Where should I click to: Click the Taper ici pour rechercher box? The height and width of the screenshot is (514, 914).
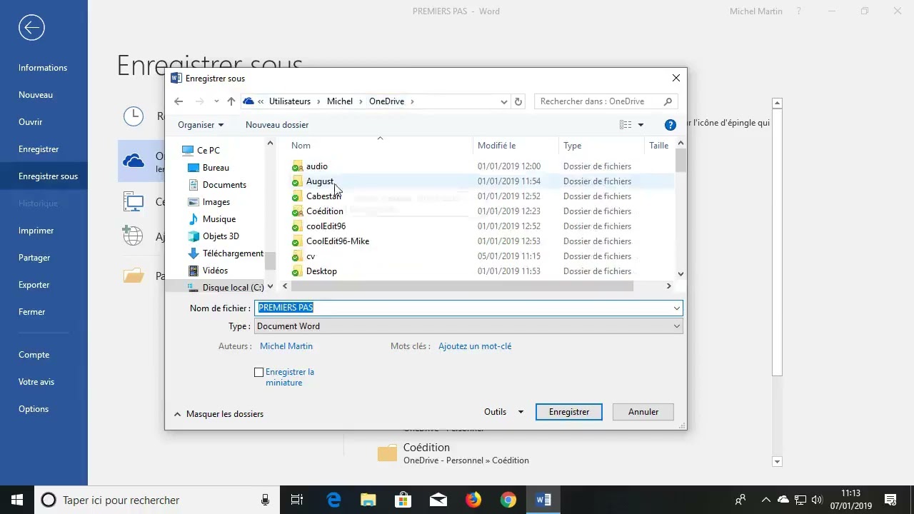point(156,500)
